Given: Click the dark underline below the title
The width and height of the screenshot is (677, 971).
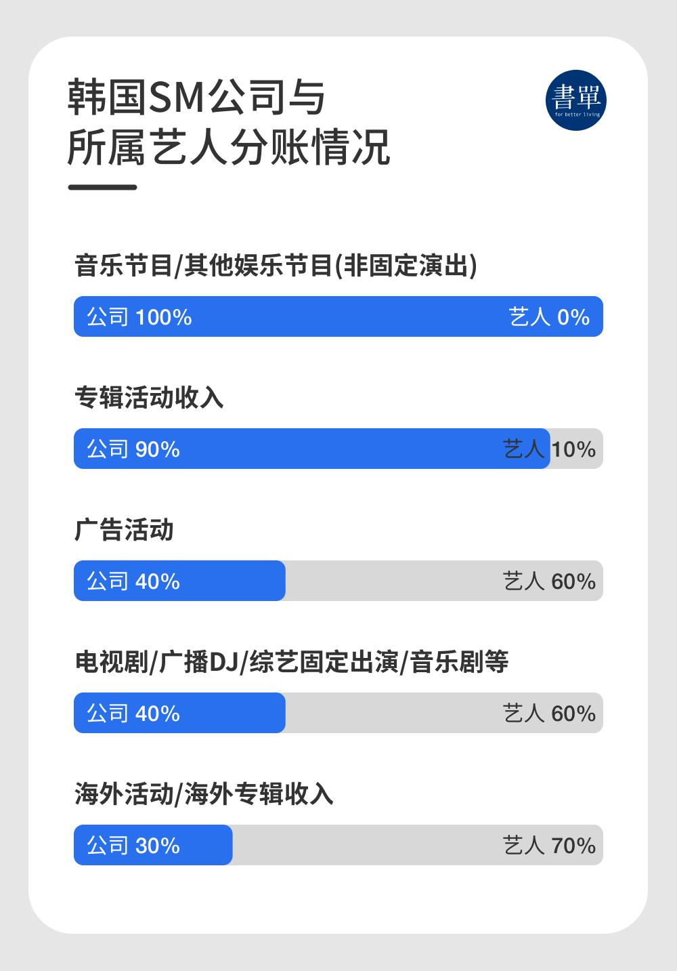Looking at the screenshot, I should [x=103, y=187].
